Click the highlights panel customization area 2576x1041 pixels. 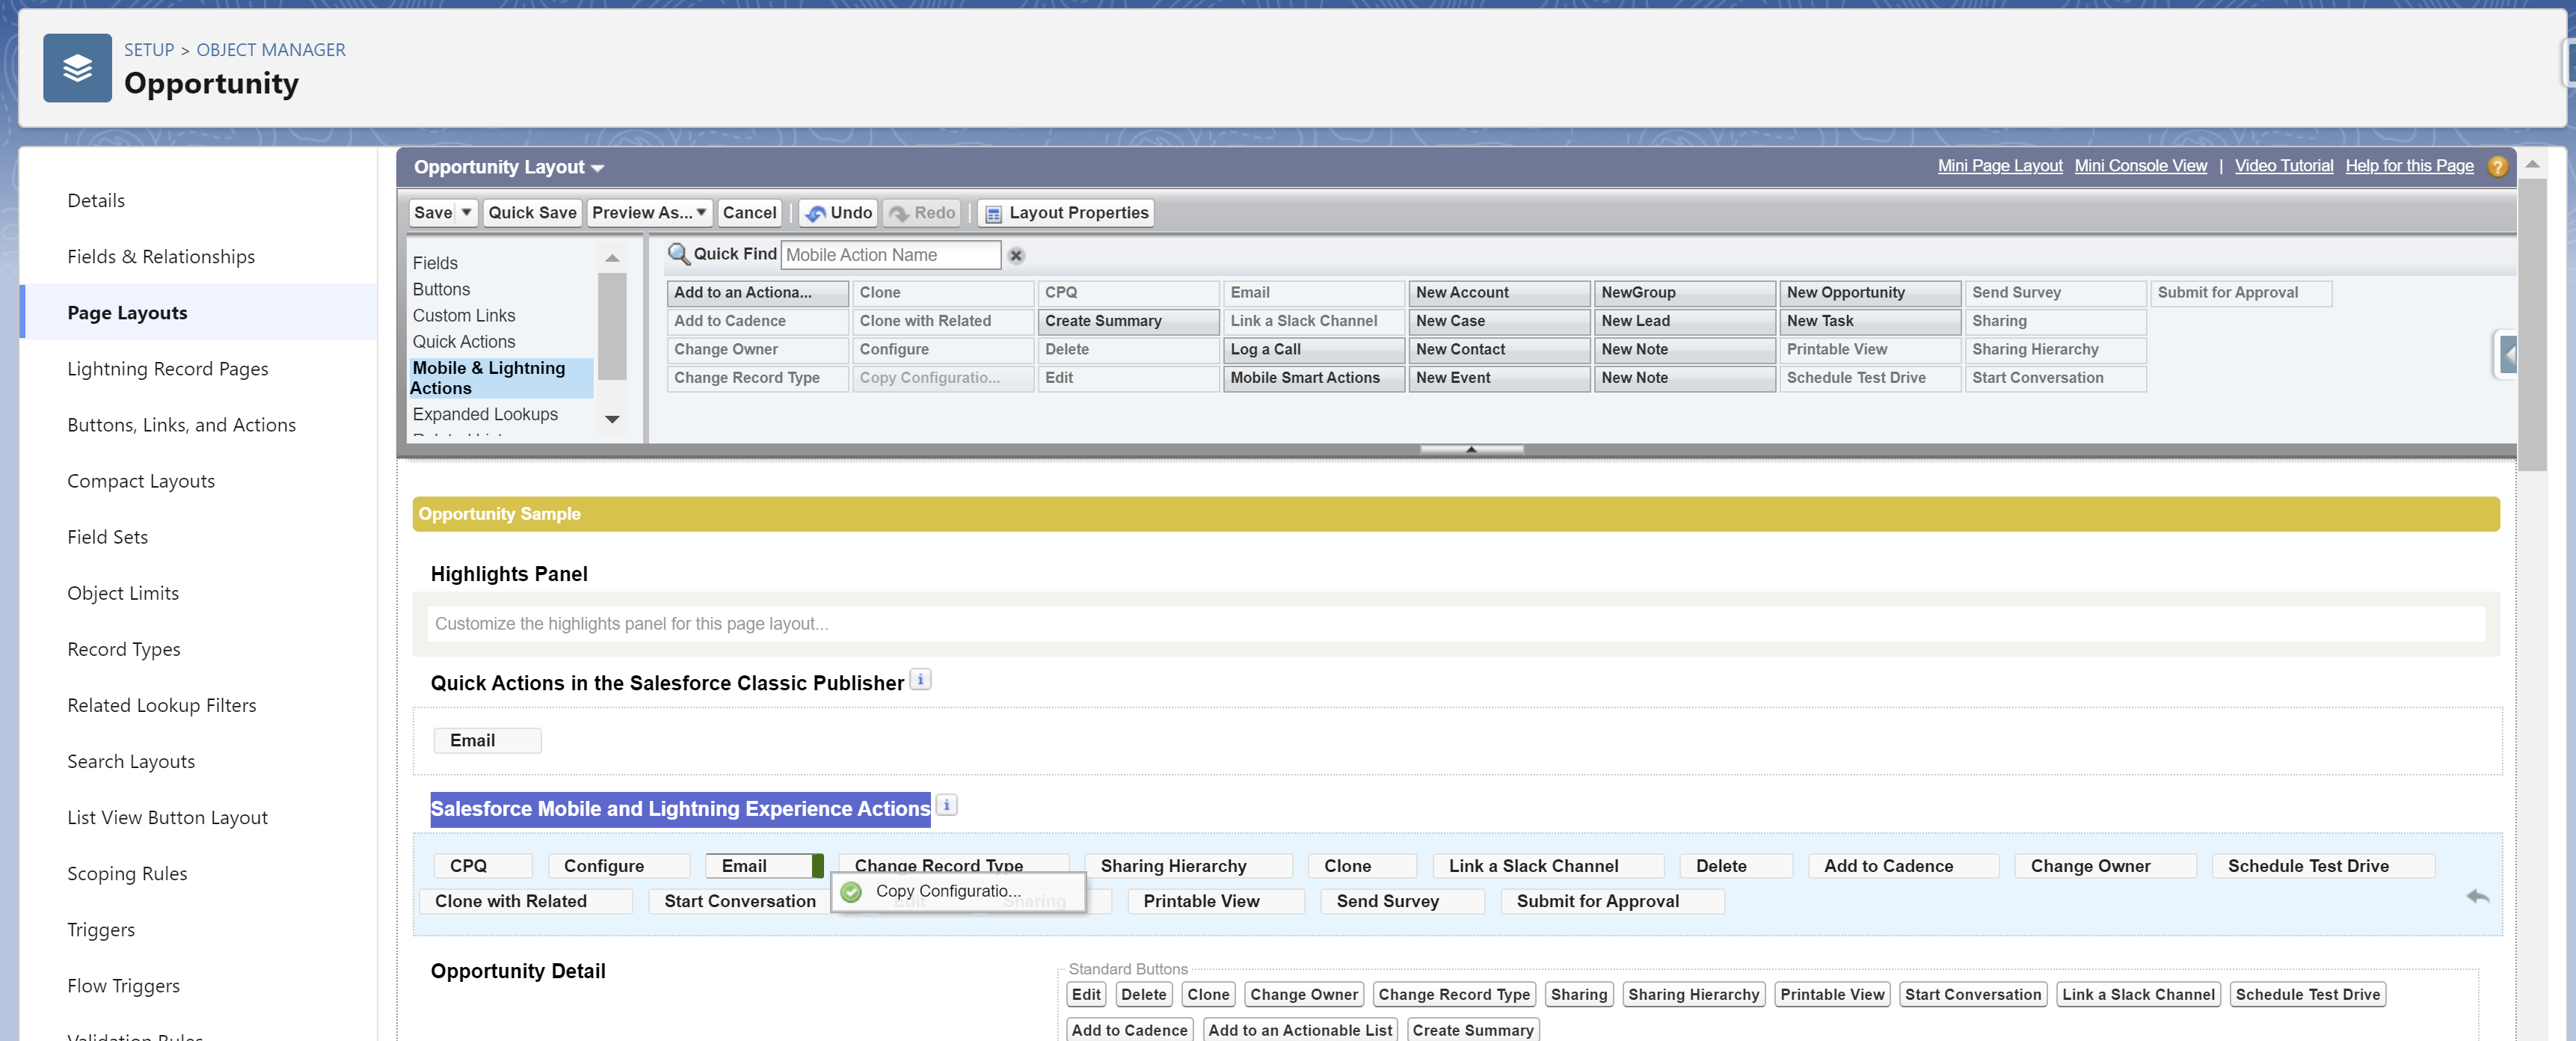1455,624
